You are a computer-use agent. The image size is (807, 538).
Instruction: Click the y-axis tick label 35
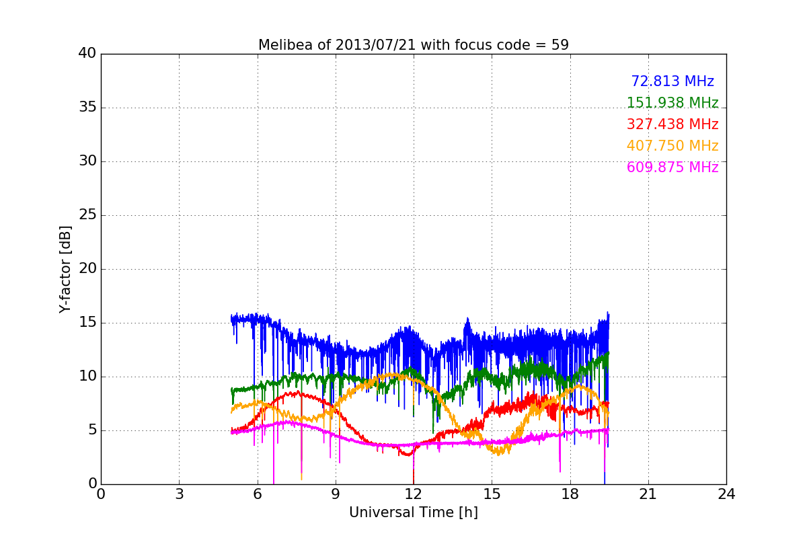coord(87,108)
